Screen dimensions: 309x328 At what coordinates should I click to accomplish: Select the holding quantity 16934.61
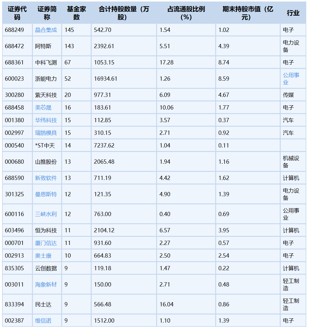106,79
